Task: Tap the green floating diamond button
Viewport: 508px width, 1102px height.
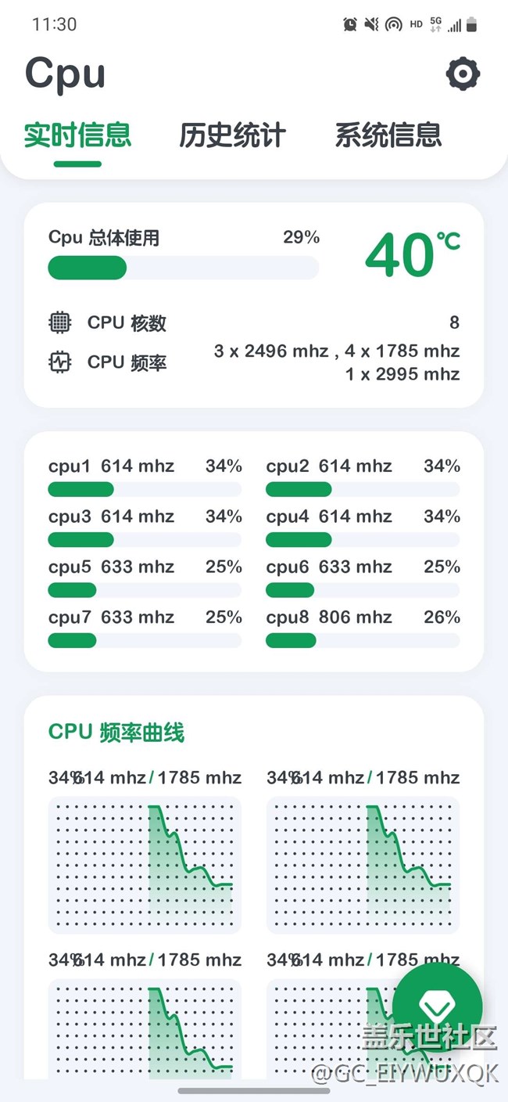Action: click(437, 1006)
